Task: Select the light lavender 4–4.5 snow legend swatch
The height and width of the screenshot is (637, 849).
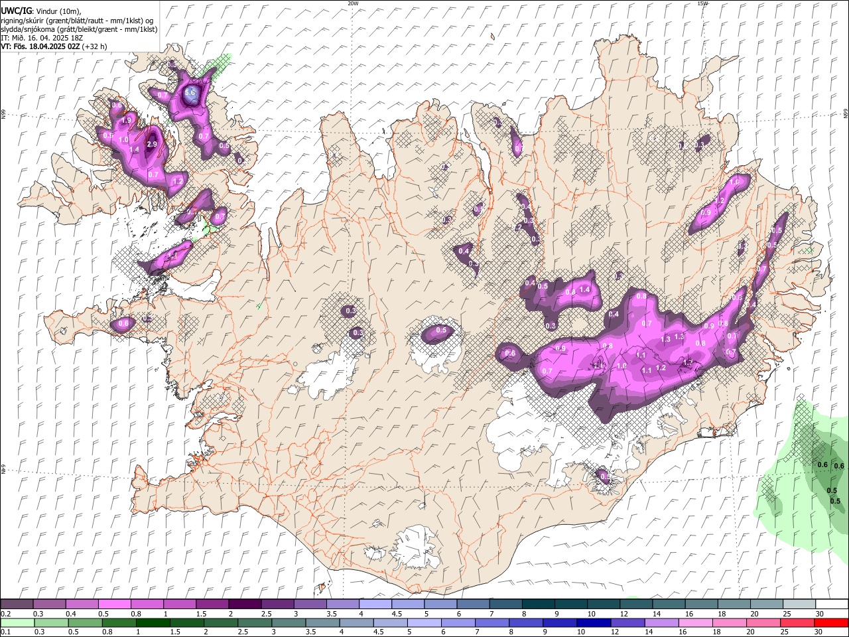Action: [375, 604]
